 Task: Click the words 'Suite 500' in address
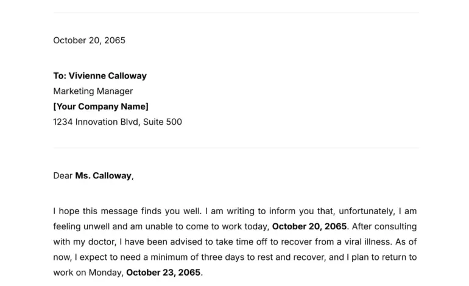[163, 122]
